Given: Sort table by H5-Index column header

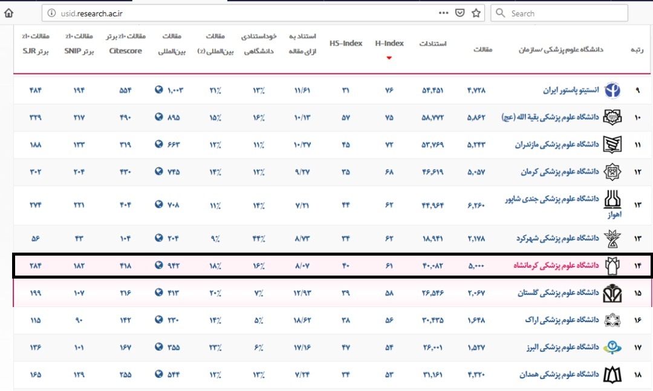Looking at the screenshot, I should pos(346,44).
